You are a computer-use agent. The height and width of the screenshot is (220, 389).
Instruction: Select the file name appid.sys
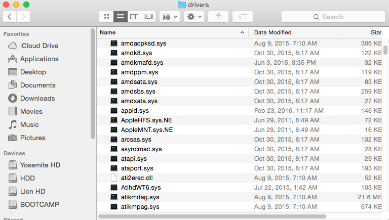(135, 111)
